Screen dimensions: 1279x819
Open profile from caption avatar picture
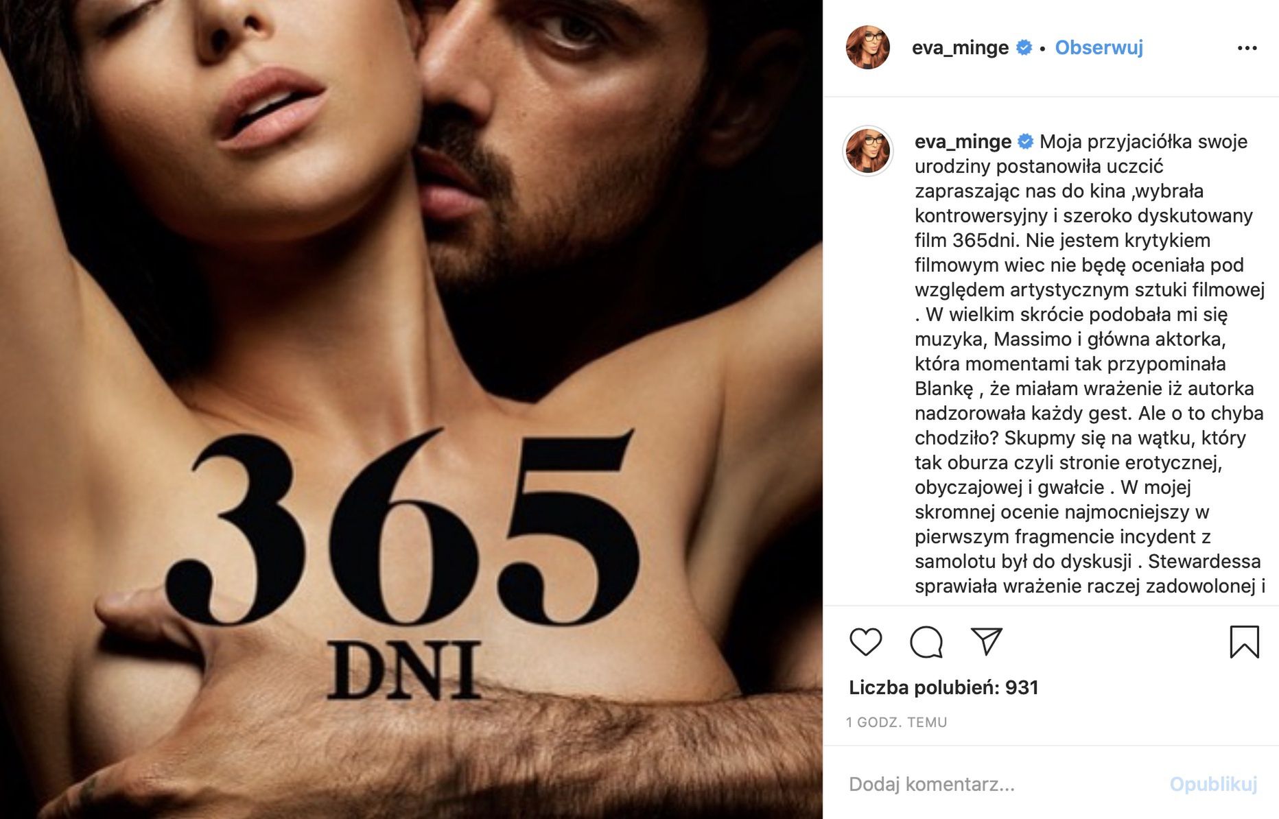click(868, 151)
